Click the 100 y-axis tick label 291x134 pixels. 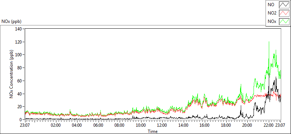19,55
